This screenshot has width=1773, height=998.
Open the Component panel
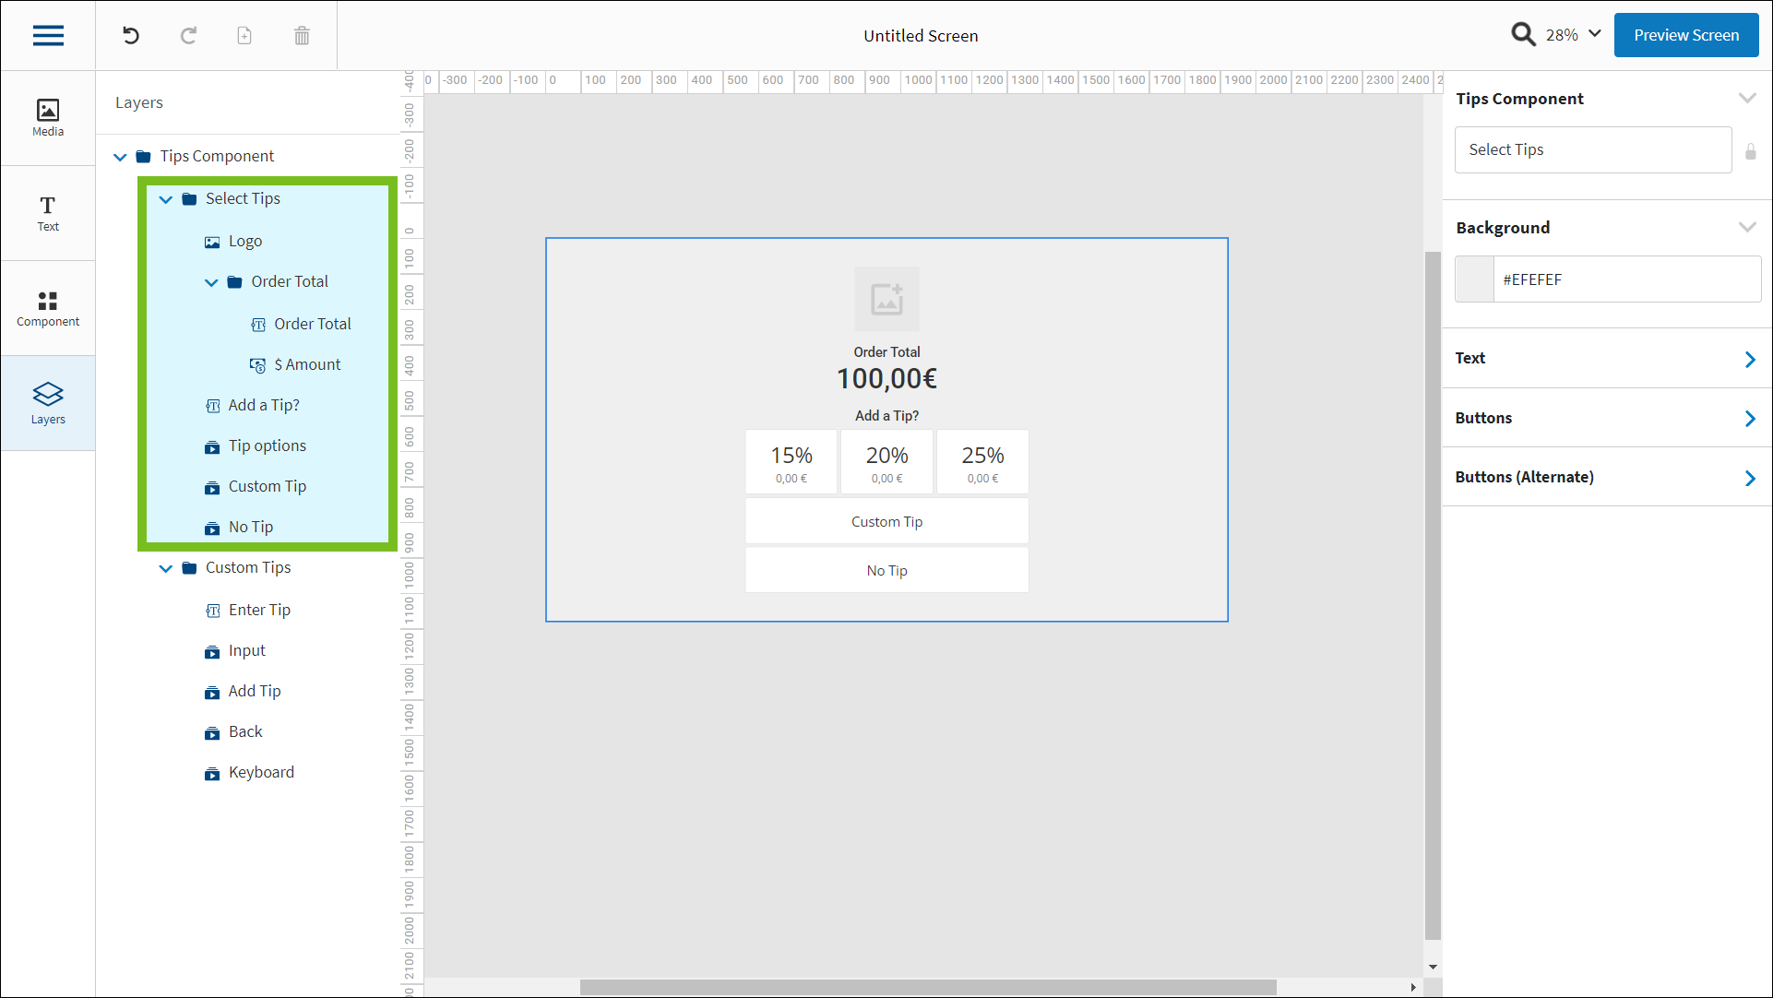click(x=48, y=308)
